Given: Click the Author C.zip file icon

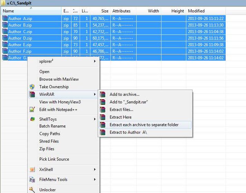Looking at the screenshot, I should pyautogui.click(x=5, y=32).
